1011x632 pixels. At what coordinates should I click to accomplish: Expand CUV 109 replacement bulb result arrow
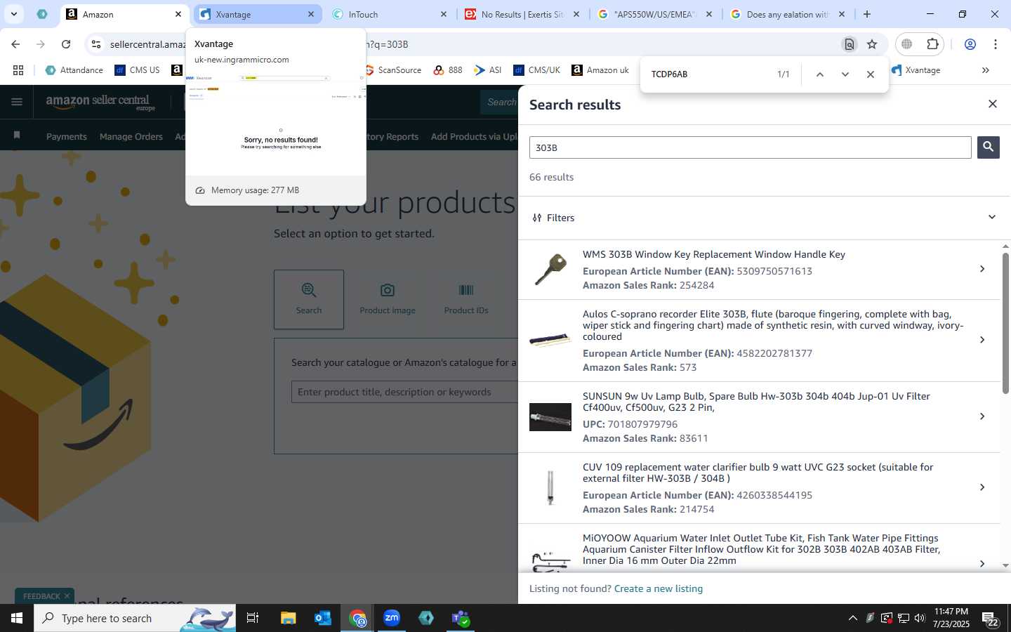(x=982, y=487)
